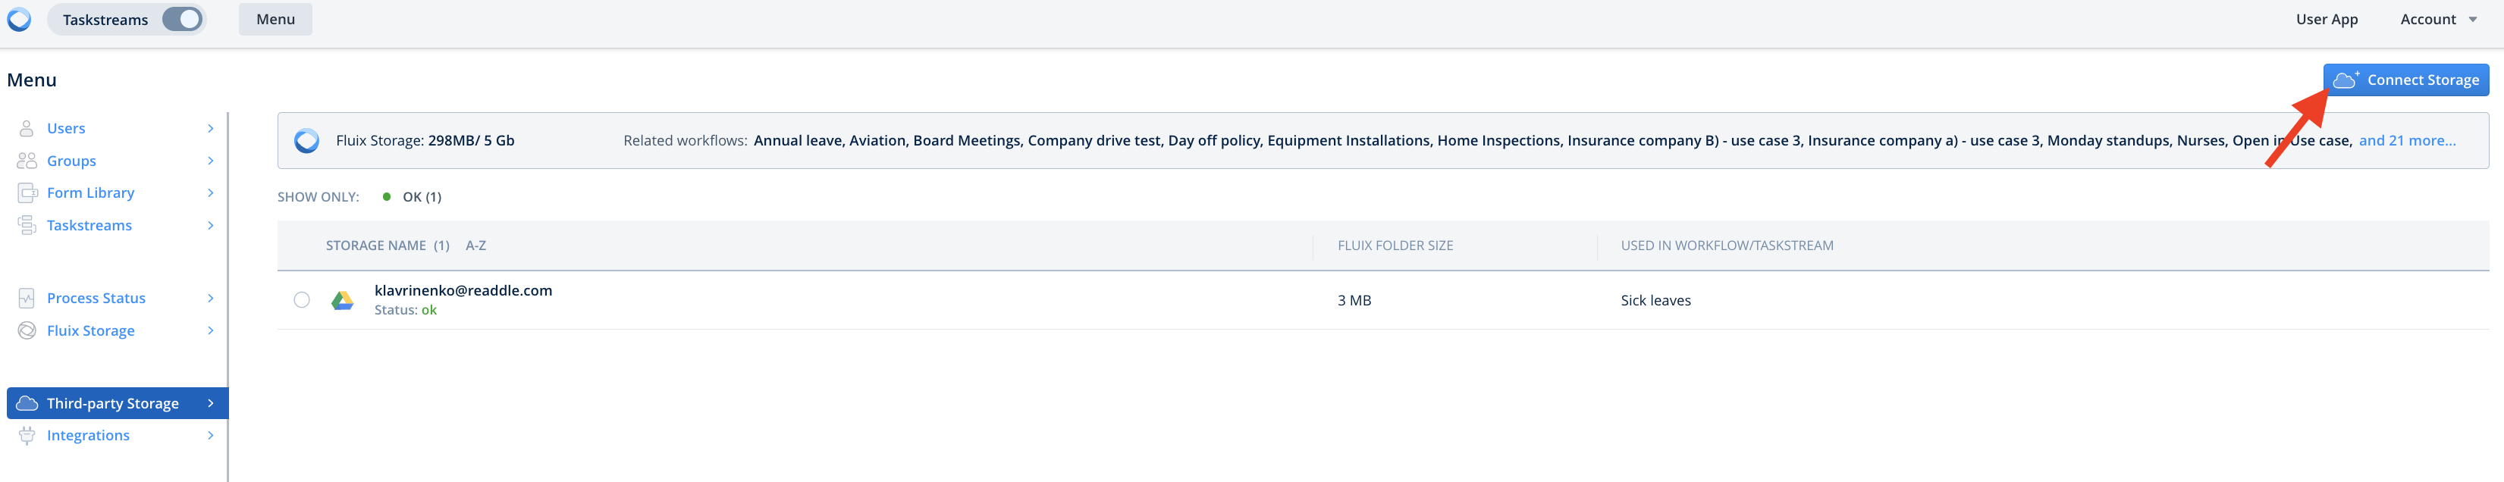Expand the Taskstreams sidebar chevron
Viewport: 2504px width, 482px height.
[211, 225]
